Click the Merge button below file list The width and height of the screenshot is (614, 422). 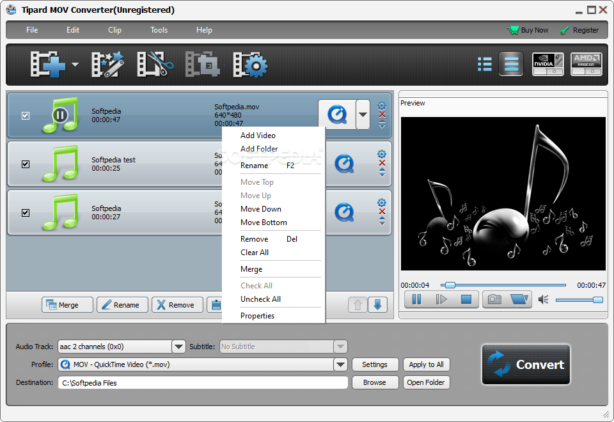coord(67,304)
